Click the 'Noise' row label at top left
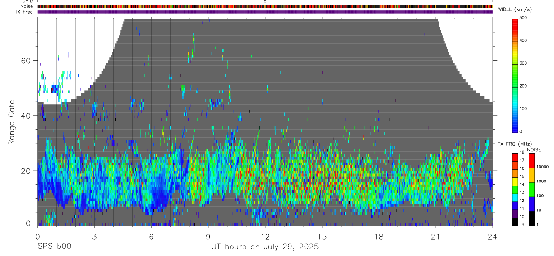 [26, 6]
